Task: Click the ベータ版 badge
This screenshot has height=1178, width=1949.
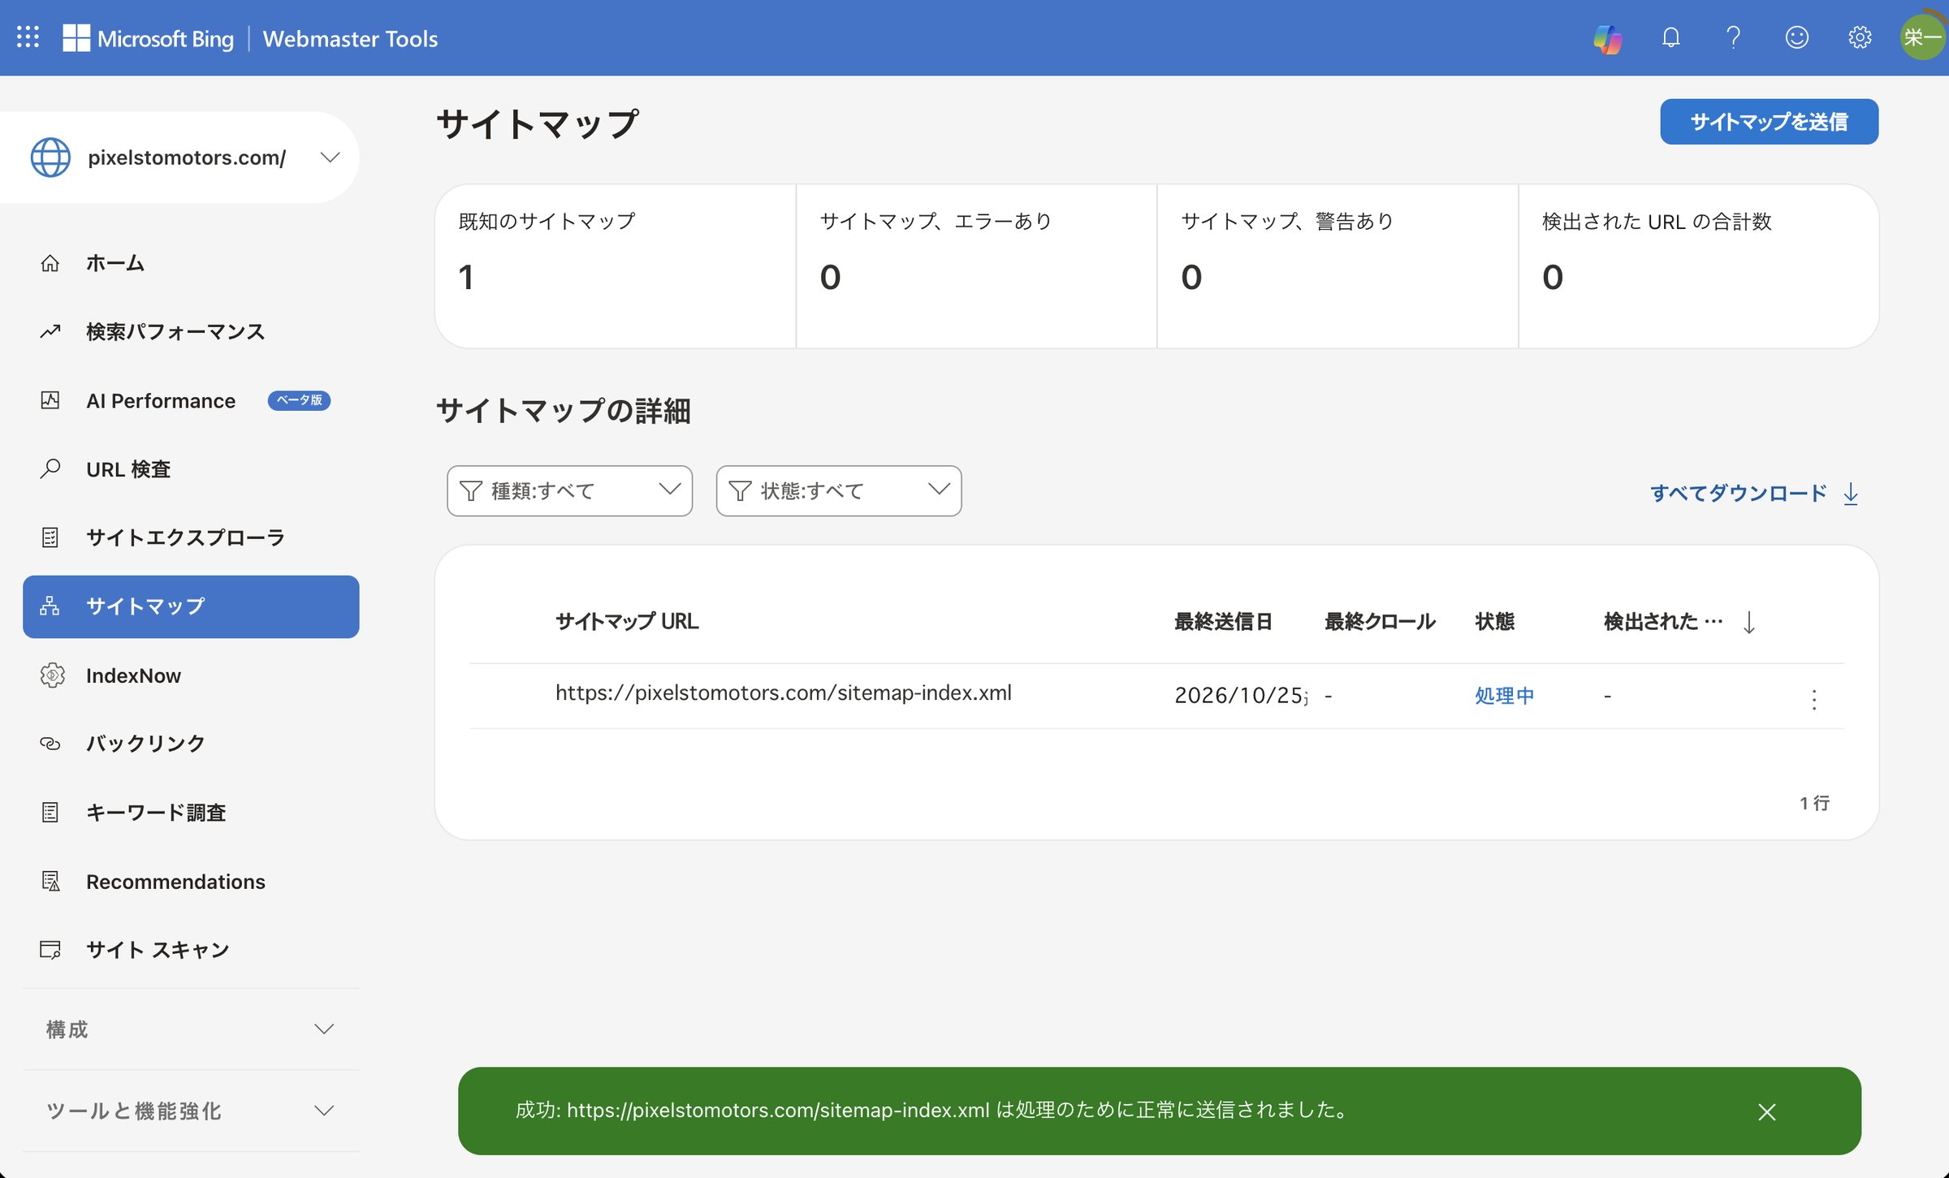Action: [299, 400]
